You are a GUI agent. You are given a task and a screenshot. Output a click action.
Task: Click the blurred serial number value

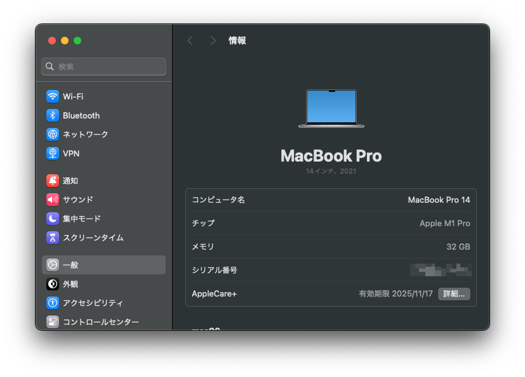point(441,270)
